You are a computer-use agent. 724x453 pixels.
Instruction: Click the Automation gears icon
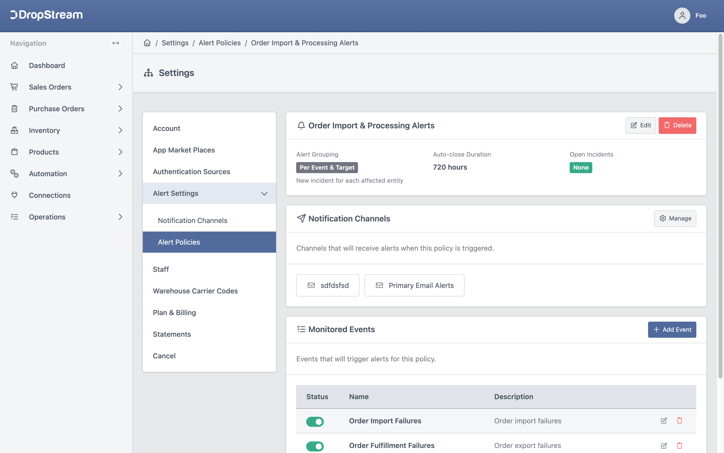pyautogui.click(x=14, y=173)
